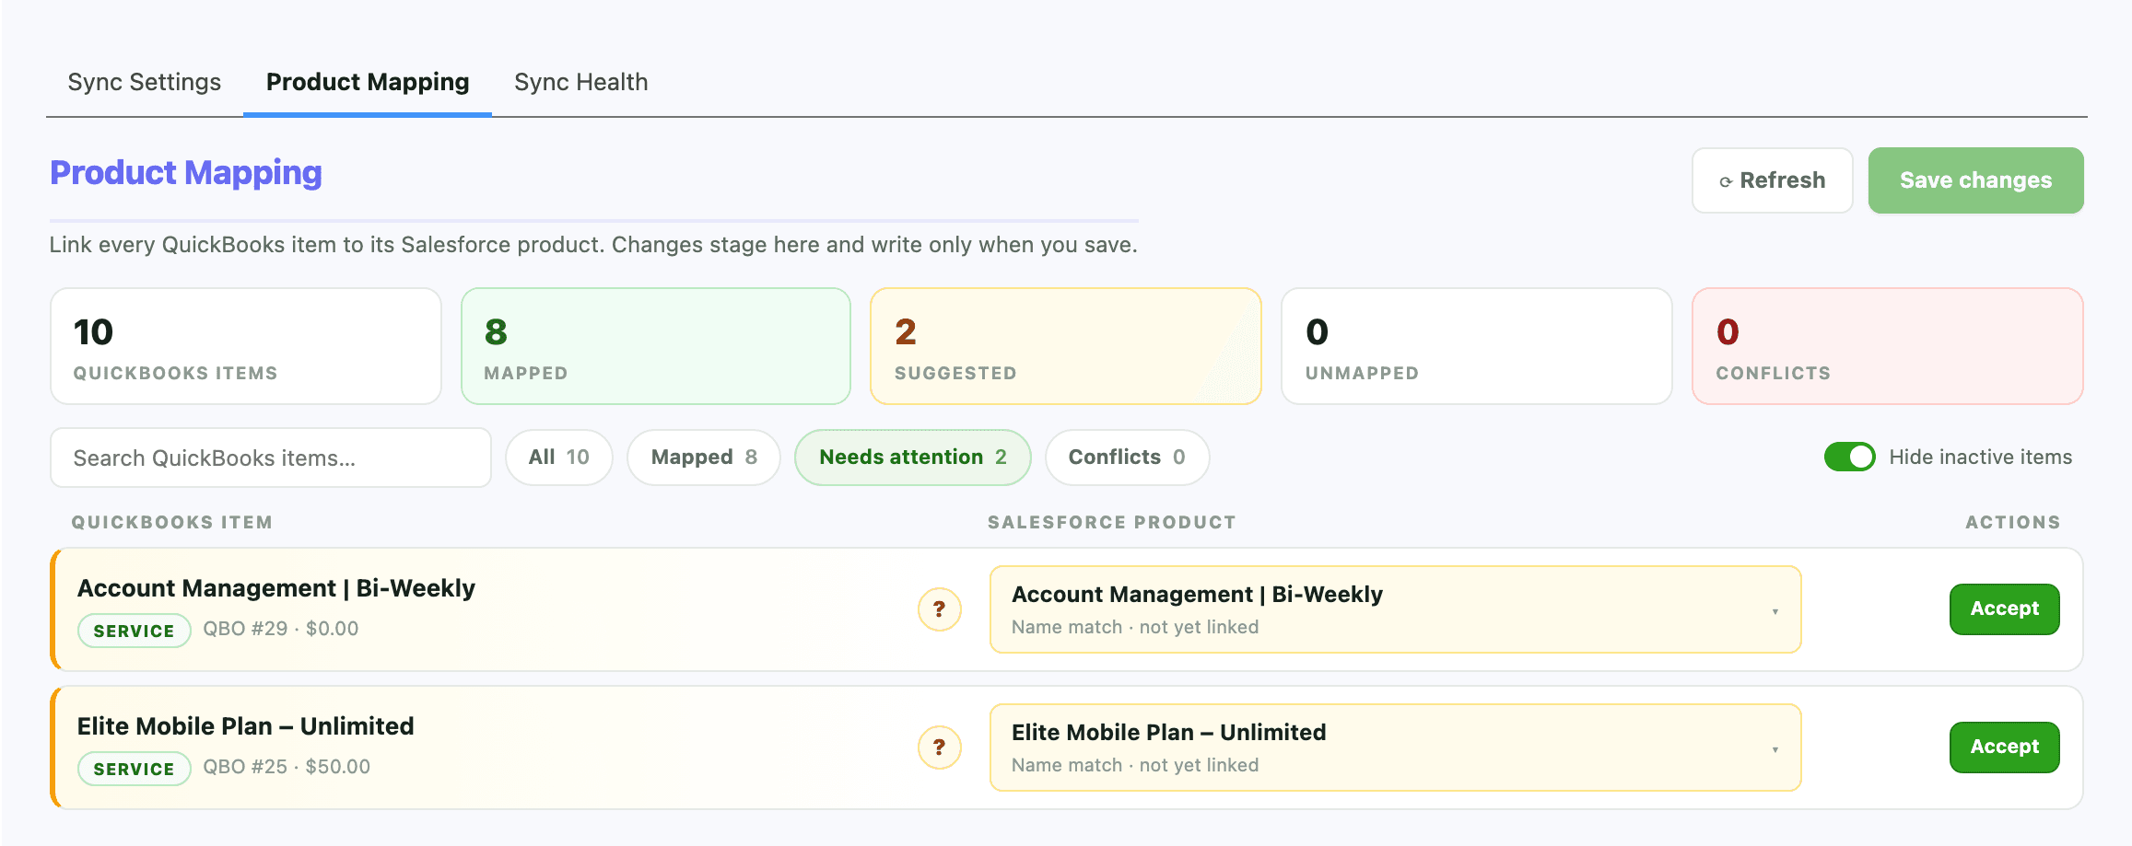Filter by All 10 items

[x=559, y=458]
